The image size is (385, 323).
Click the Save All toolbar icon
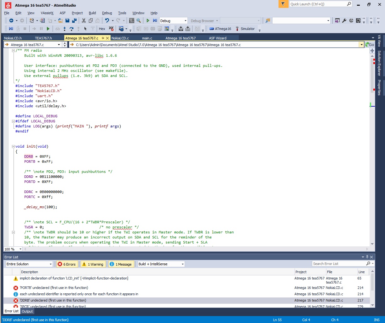[x=74, y=21]
